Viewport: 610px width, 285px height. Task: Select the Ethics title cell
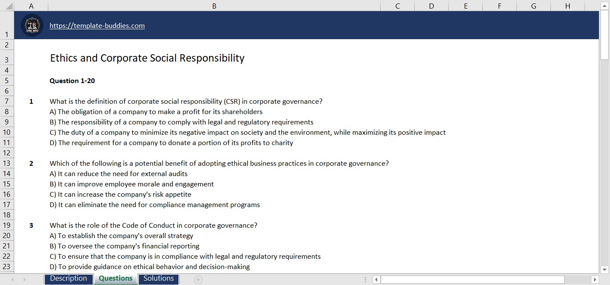pyautogui.click(x=147, y=58)
